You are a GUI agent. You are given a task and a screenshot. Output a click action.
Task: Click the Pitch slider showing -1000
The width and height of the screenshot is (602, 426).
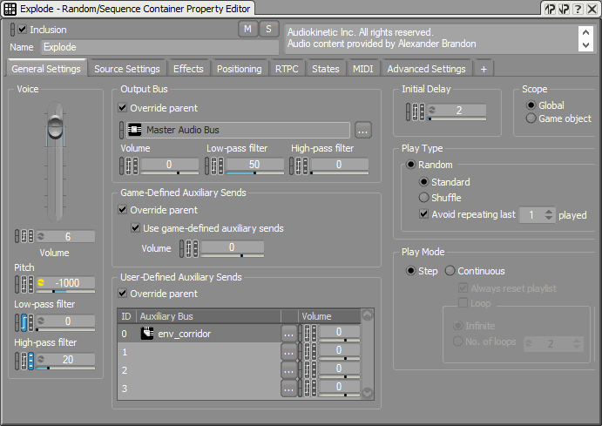(65, 284)
